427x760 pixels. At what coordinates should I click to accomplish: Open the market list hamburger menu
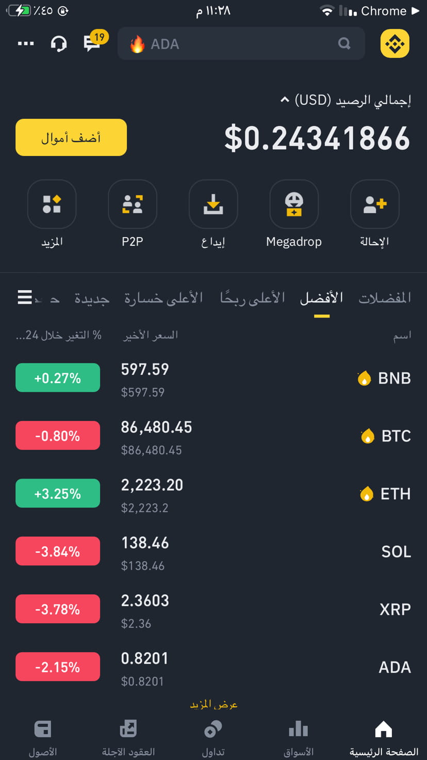coord(25,297)
